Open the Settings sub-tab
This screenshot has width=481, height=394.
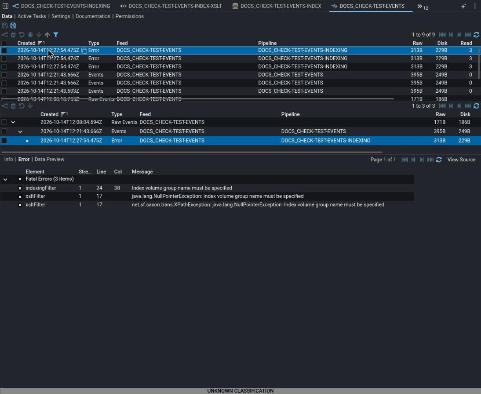pyautogui.click(x=61, y=16)
